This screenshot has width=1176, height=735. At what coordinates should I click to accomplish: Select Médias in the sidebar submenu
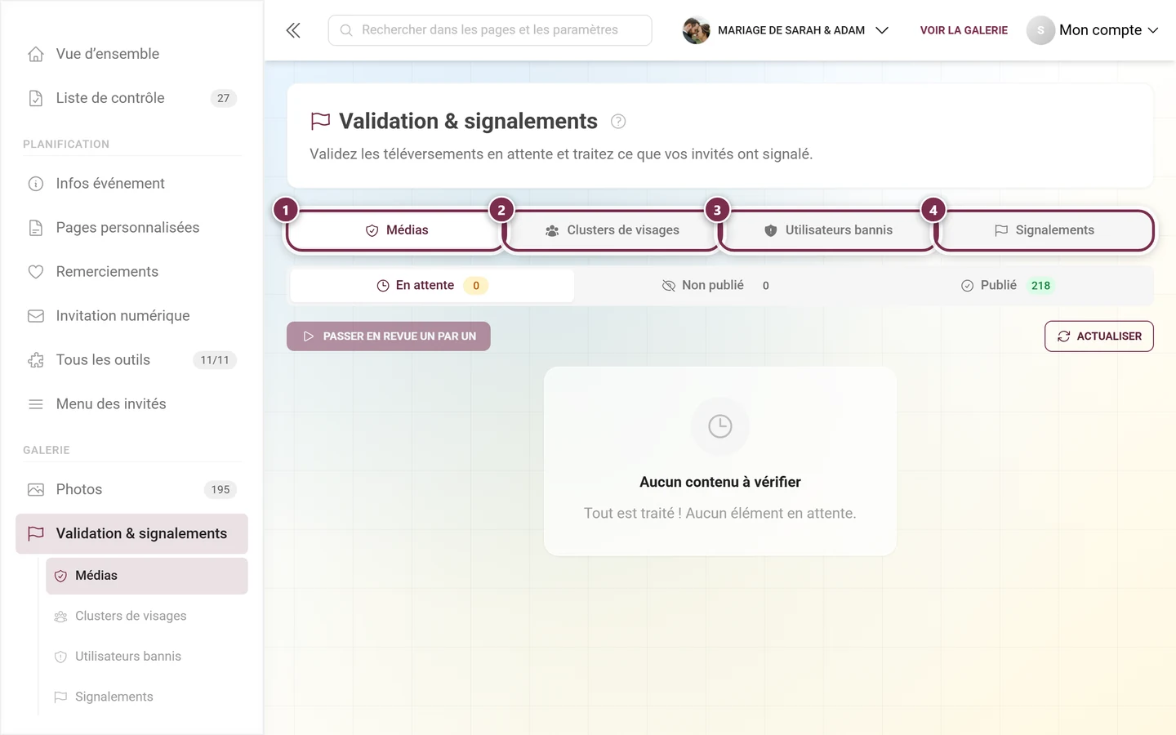click(147, 576)
